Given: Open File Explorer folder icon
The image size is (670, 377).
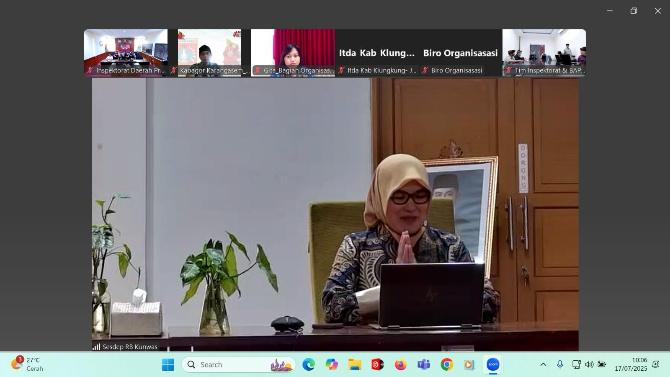Looking at the screenshot, I should (355, 365).
